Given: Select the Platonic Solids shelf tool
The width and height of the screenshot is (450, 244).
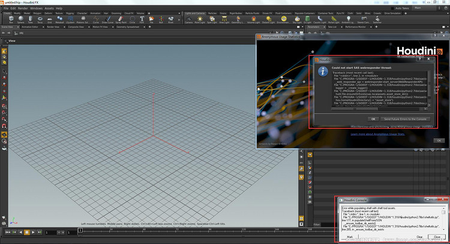Looking at the screenshot, I should click(83, 20).
